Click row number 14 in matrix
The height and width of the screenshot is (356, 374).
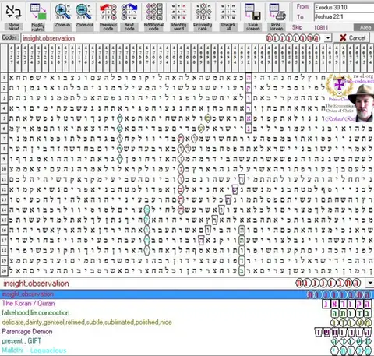pyautogui.click(x=4, y=210)
